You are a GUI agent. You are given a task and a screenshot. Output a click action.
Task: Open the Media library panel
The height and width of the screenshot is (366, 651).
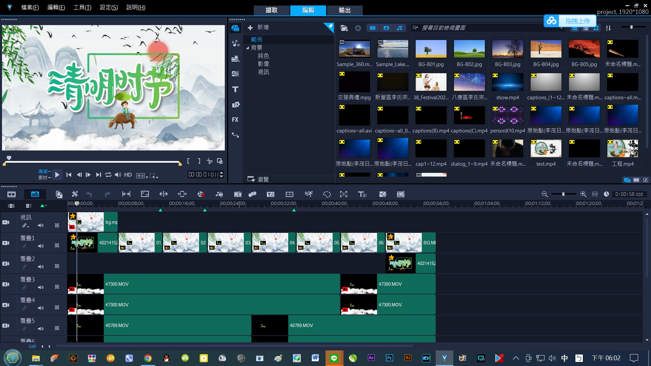point(235,28)
